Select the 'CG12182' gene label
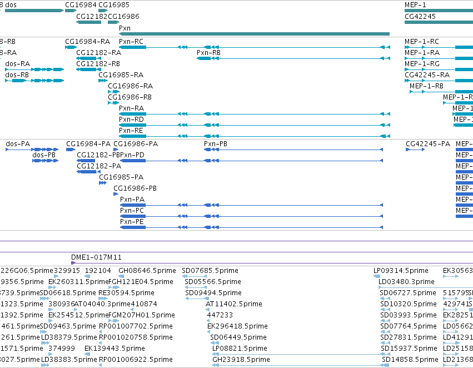 [x=92, y=16]
